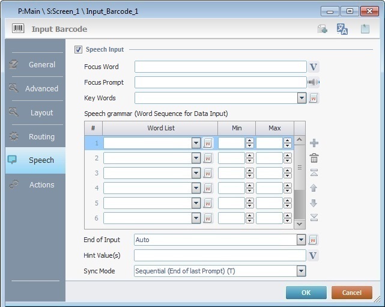Open word list editor icon in row 5

[208, 203]
